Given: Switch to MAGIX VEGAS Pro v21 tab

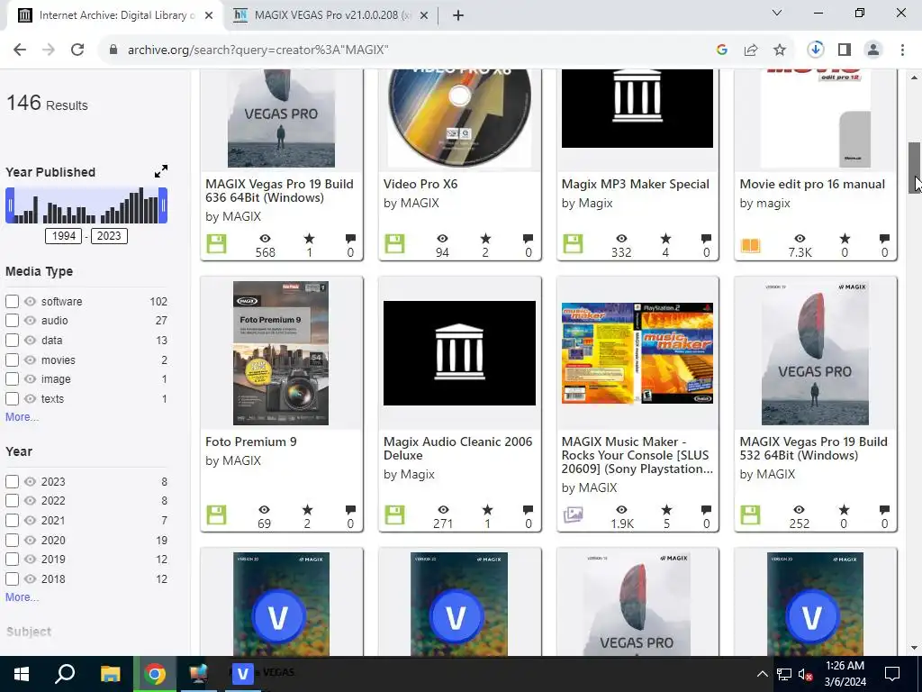Looking at the screenshot, I should [x=332, y=15].
